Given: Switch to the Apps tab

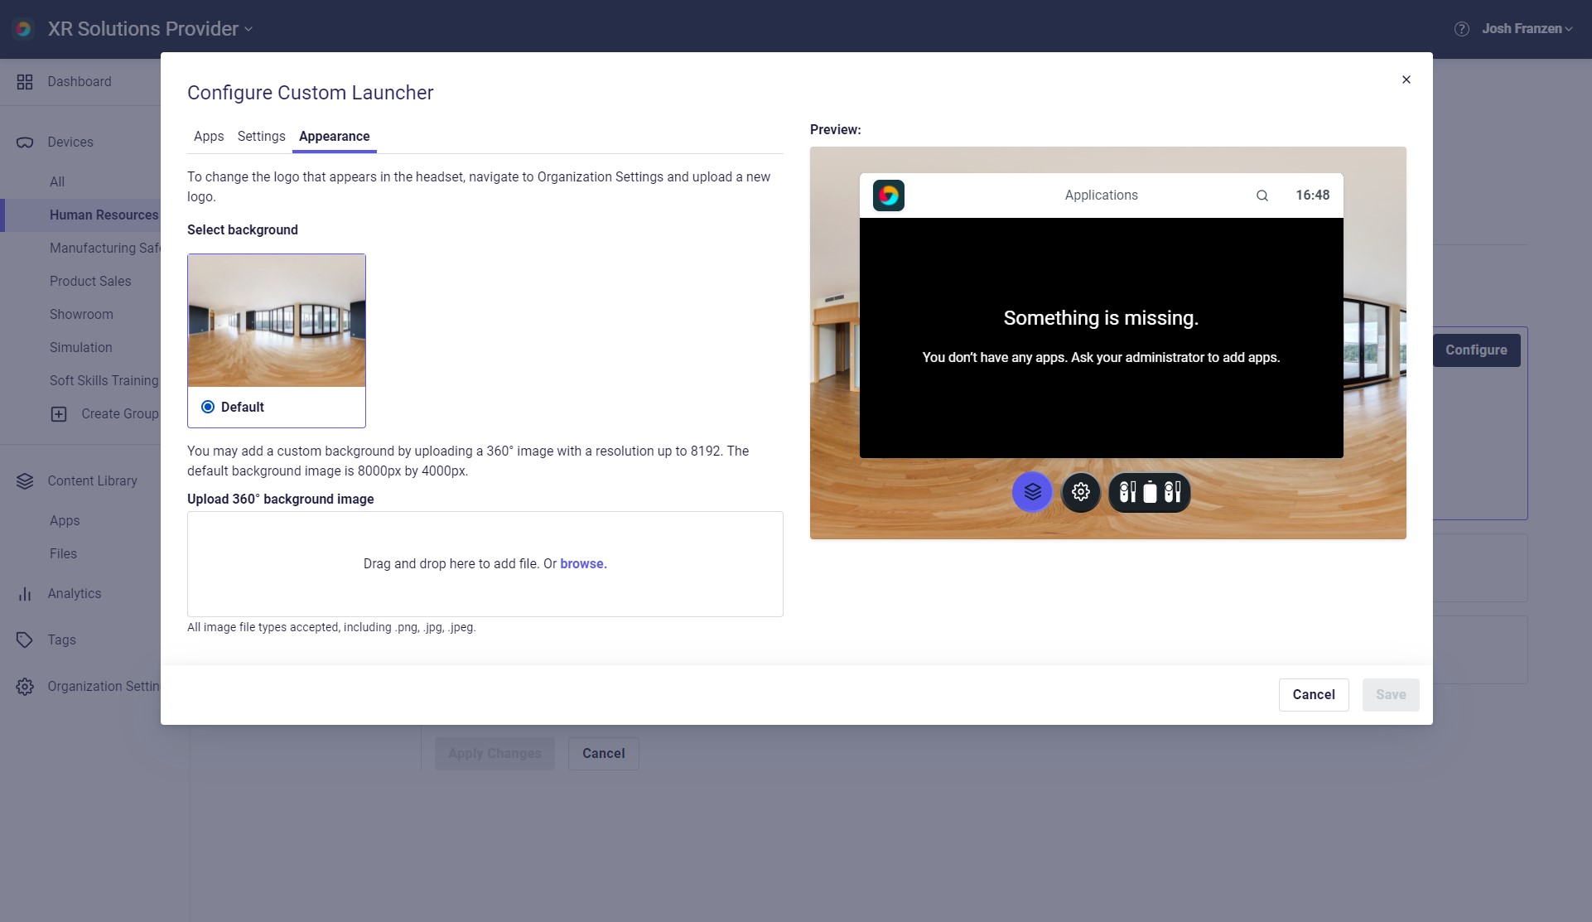Looking at the screenshot, I should (x=209, y=137).
